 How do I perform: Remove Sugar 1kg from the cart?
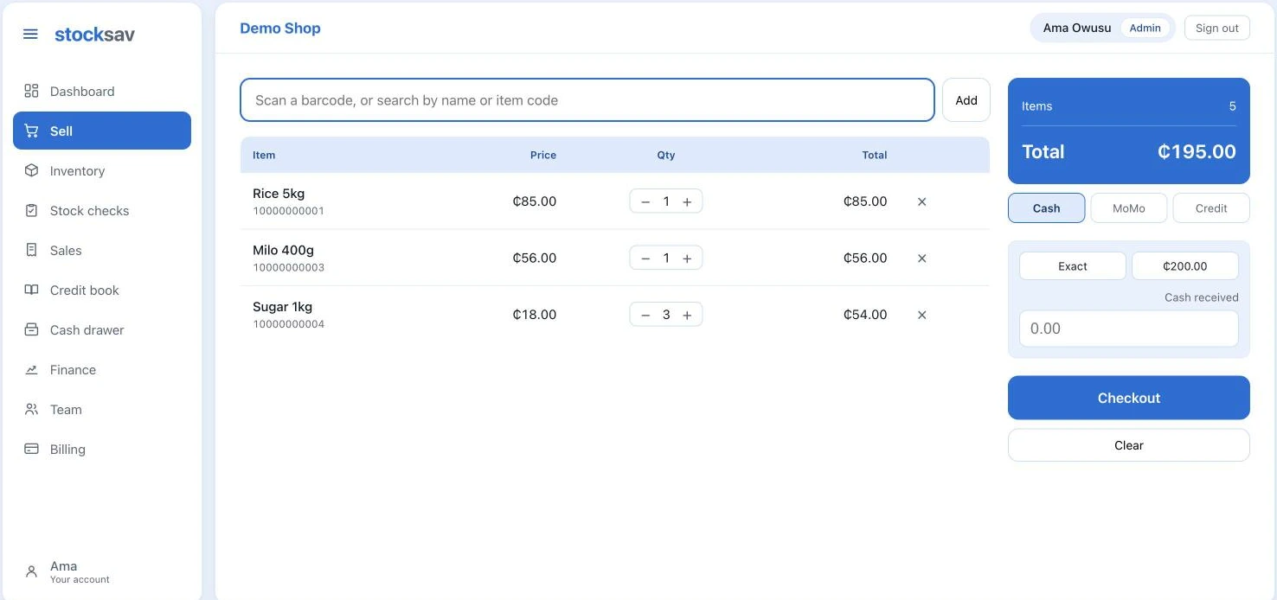921,315
